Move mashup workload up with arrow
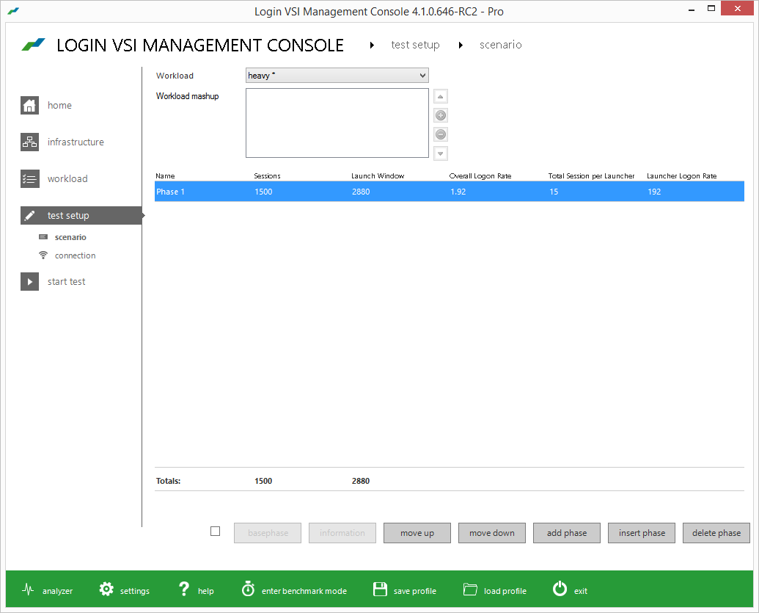 click(441, 96)
